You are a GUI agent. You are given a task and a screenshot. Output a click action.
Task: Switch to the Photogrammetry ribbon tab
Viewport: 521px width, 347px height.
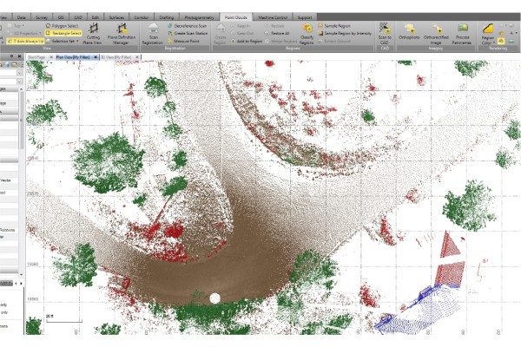(201, 16)
